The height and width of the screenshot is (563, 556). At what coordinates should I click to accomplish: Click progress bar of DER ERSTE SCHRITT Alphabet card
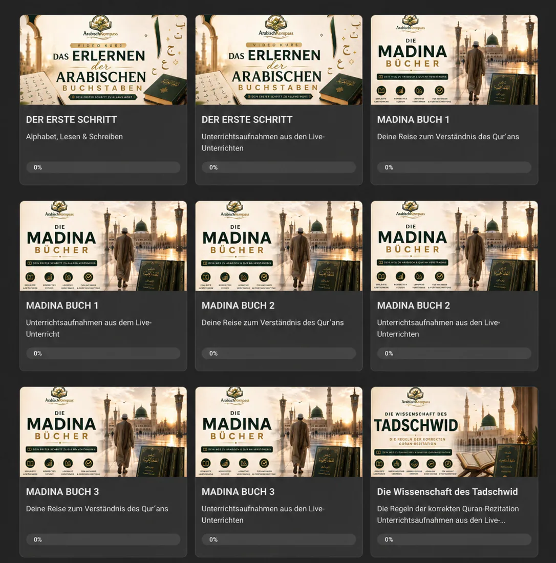pyautogui.click(x=103, y=167)
